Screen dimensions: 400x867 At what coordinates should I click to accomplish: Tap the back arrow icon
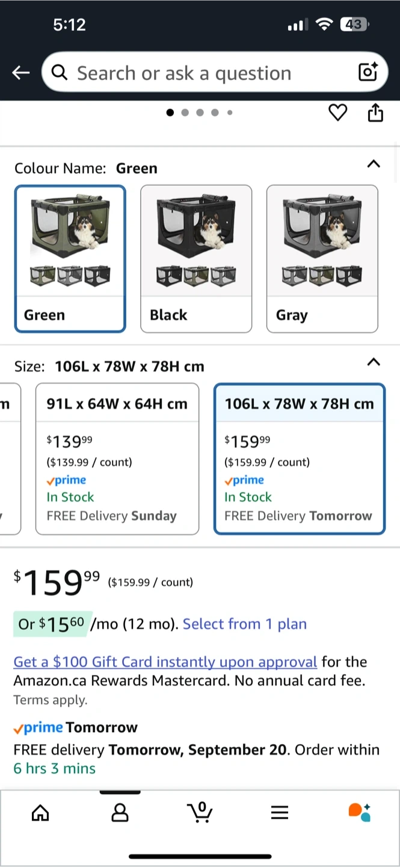tap(21, 73)
